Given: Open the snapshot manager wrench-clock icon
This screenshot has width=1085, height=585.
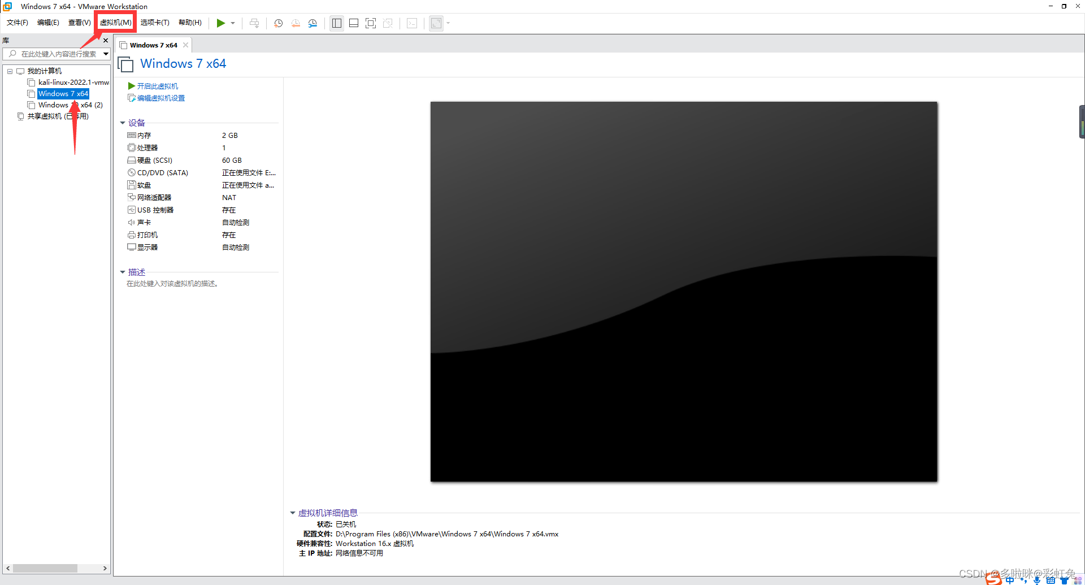Looking at the screenshot, I should tap(313, 23).
